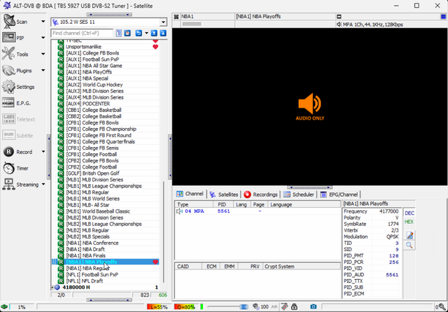The image size is (448, 312).
Task: Select the 04 MPA audio stream row
Action: click(x=257, y=211)
